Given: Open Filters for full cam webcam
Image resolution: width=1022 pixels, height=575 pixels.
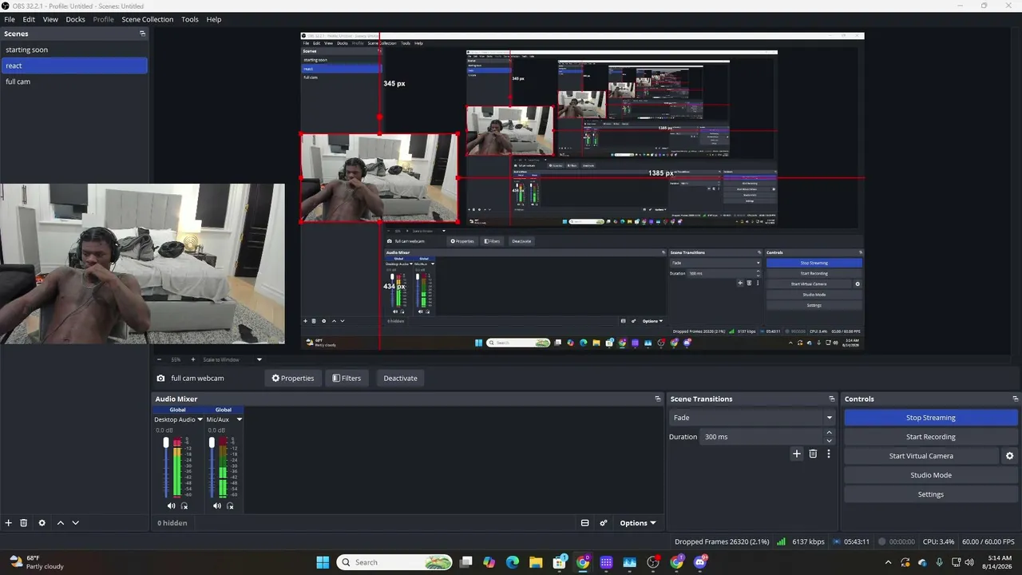Looking at the screenshot, I should pyautogui.click(x=347, y=379).
